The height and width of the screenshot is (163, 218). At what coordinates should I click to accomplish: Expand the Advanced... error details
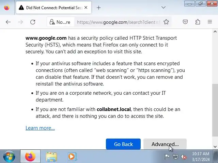(x=165, y=144)
